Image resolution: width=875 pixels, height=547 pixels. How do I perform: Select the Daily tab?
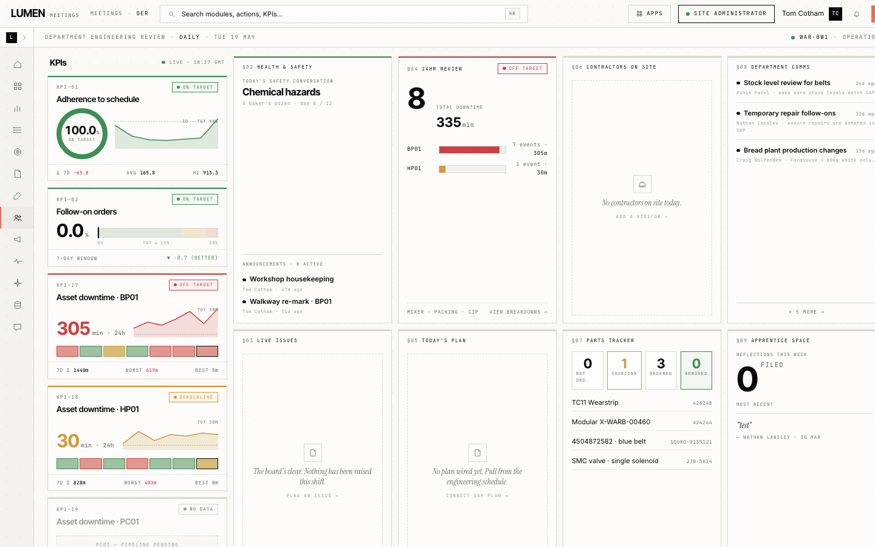pyautogui.click(x=190, y=37)
